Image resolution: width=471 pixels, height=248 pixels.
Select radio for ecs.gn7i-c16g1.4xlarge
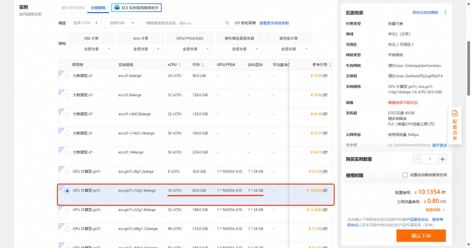(x=67, y=191)
